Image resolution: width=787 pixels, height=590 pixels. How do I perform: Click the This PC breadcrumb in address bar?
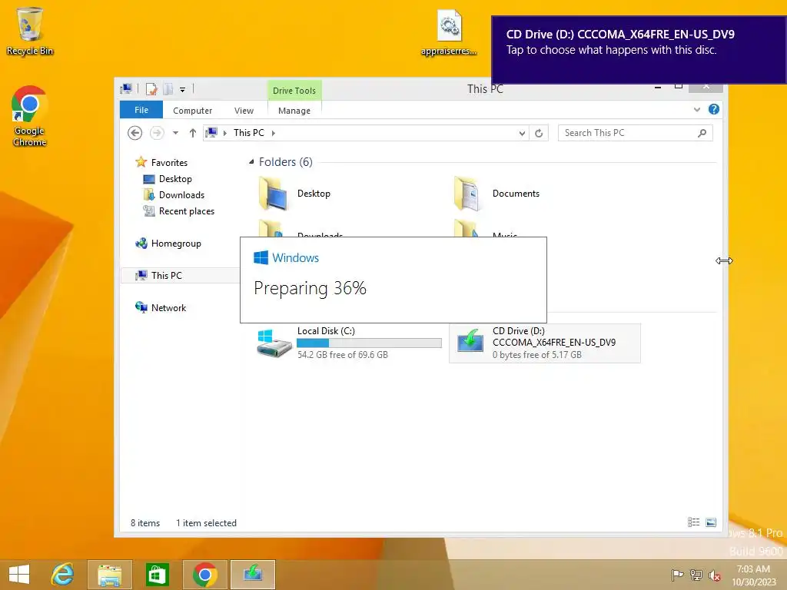click(x=248, y=133)
